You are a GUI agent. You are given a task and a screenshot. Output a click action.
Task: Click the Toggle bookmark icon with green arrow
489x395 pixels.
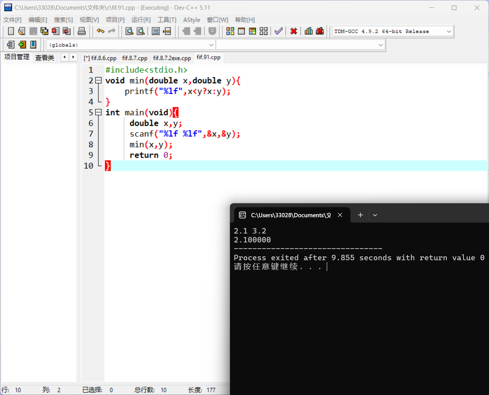(x=22, y=45)
